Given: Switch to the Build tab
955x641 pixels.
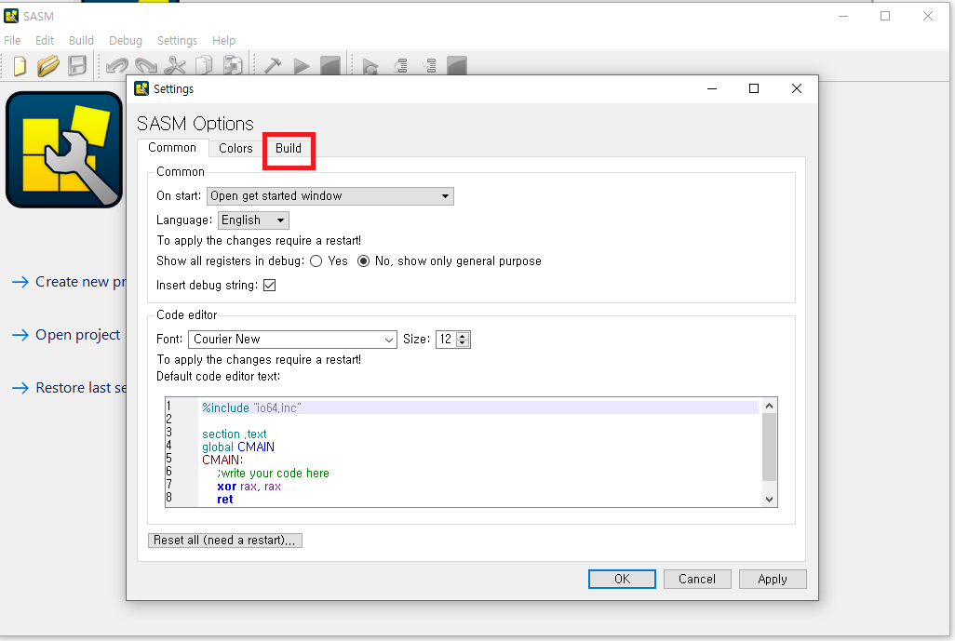Looking at the screenshot, I should click(x=289, y=149).
